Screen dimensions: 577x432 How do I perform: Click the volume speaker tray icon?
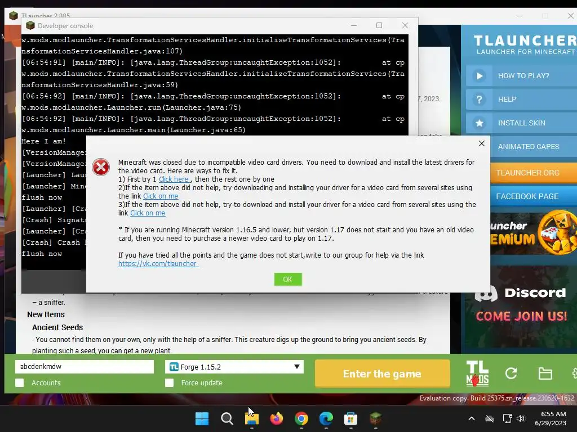pos(520,418)
